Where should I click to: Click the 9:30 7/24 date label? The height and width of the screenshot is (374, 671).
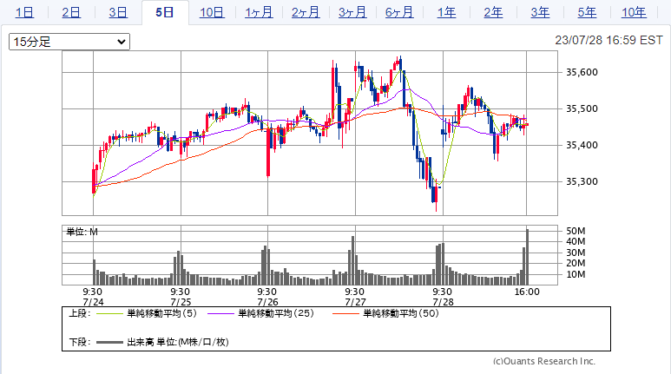tap(93, 297)
